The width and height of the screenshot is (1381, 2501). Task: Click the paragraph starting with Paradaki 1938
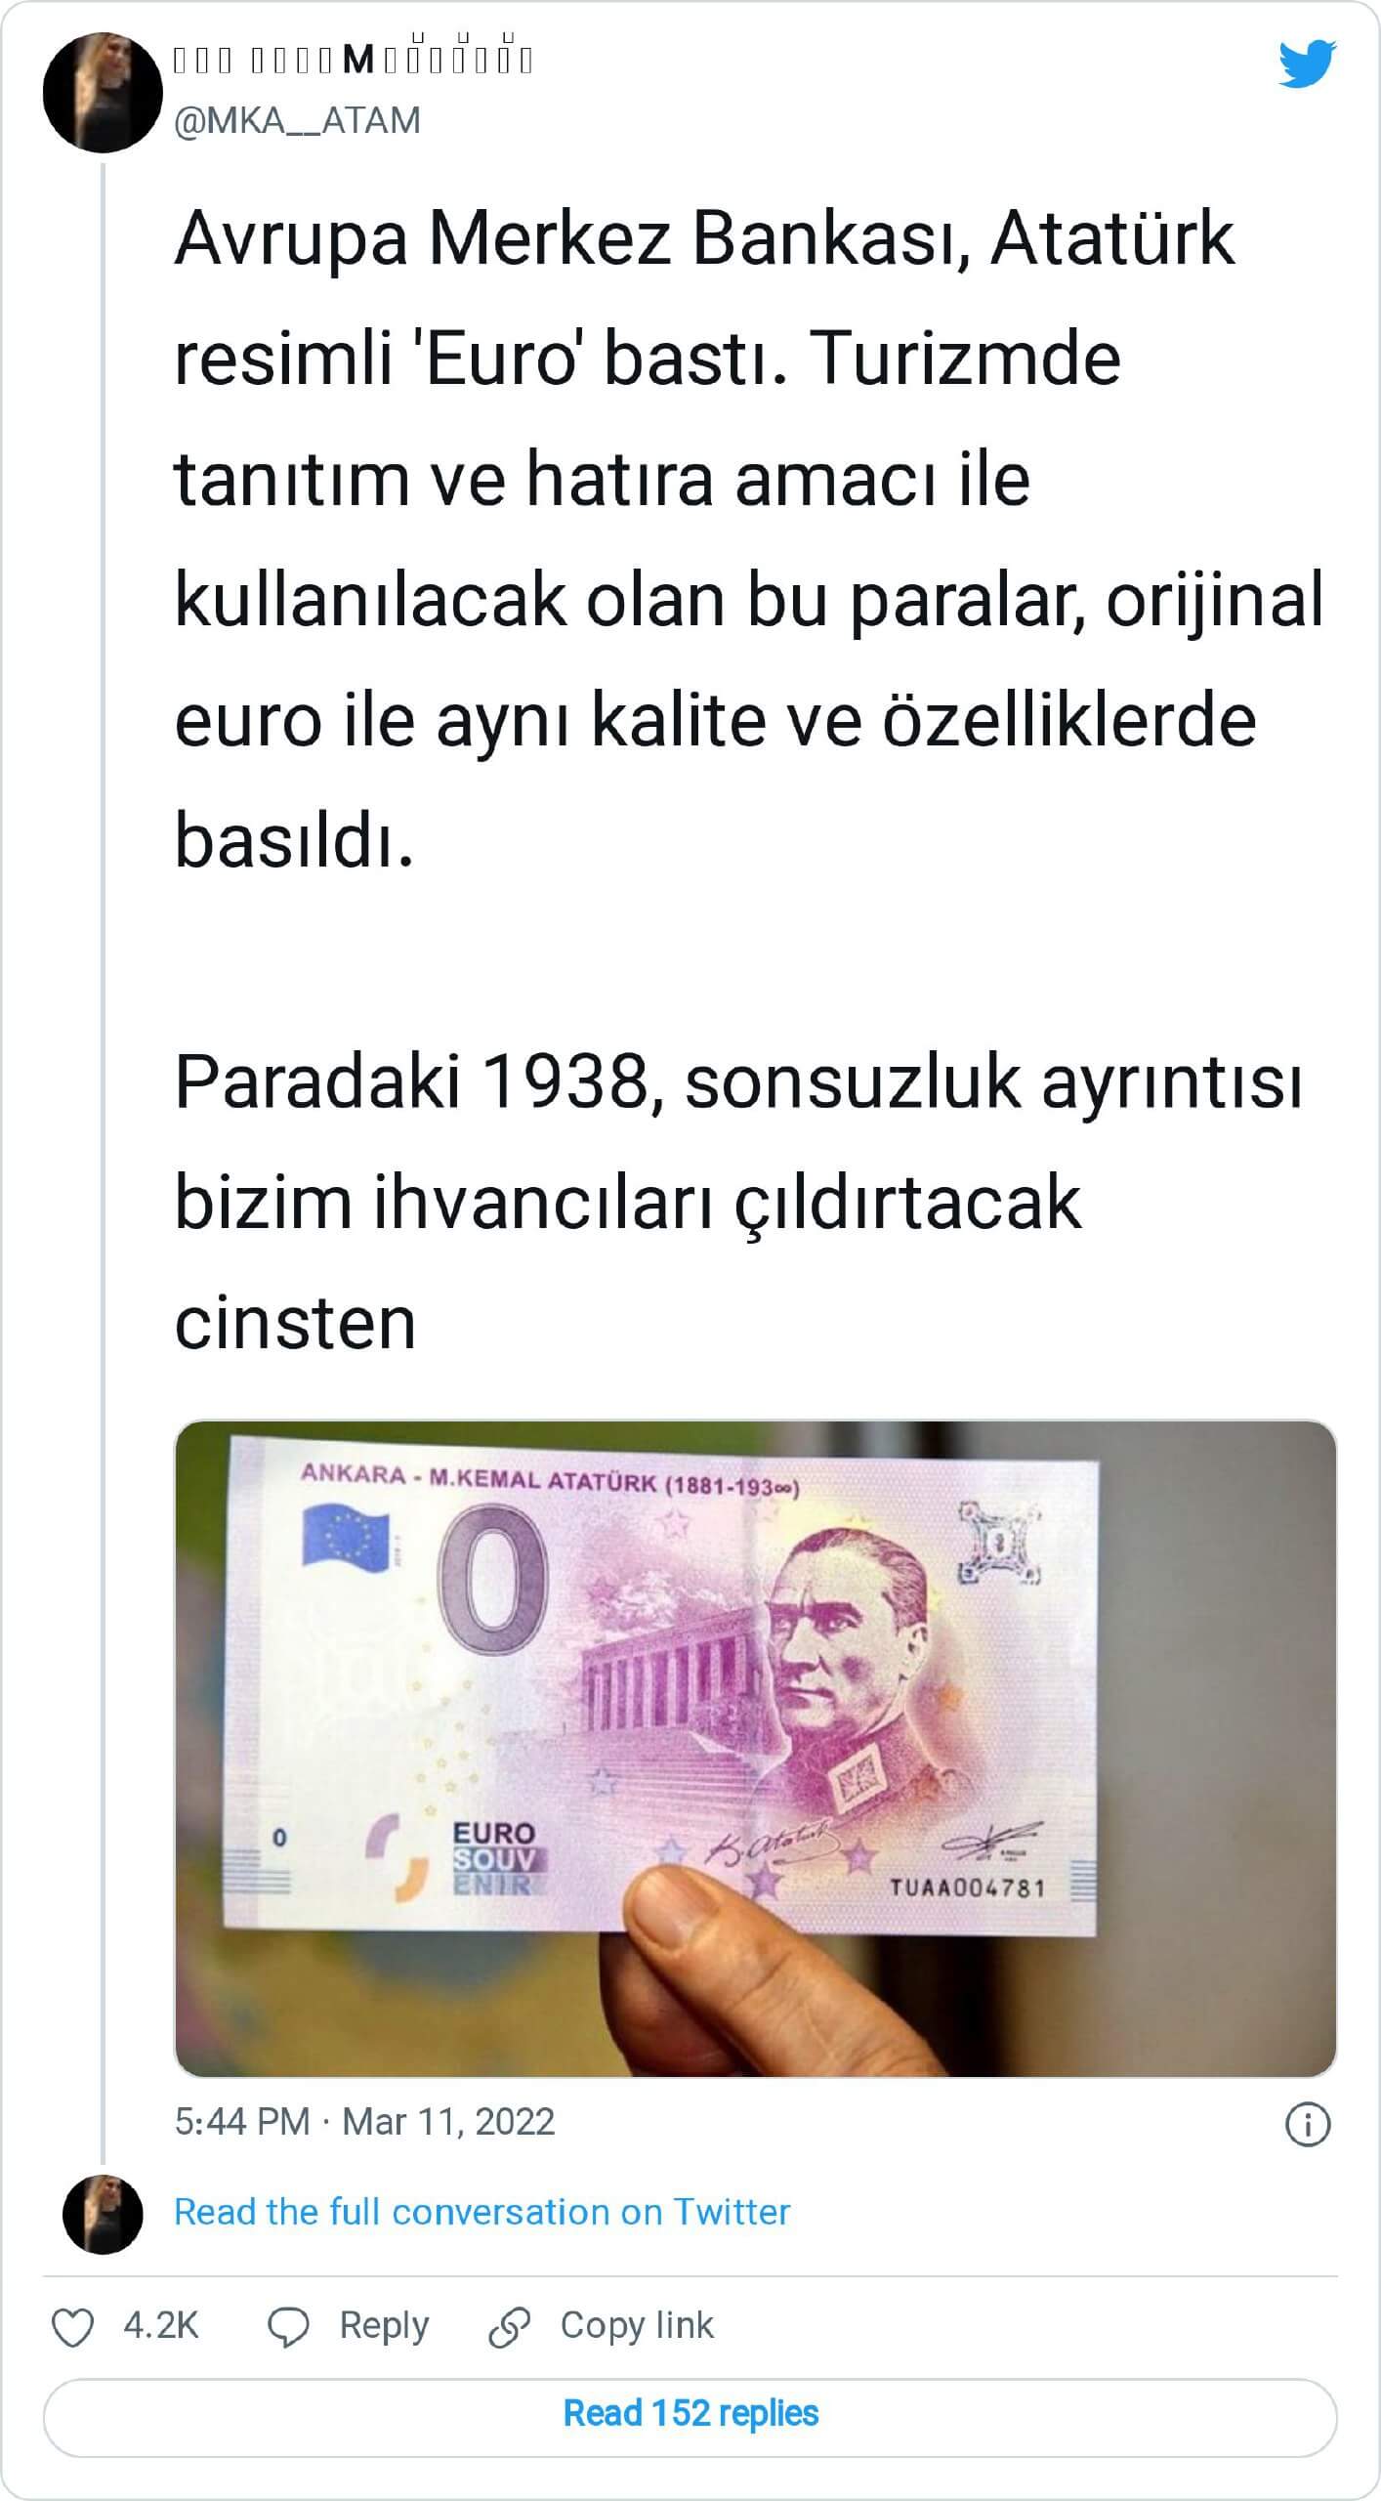738,1204
